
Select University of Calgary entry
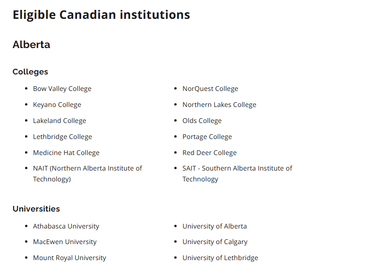click(x=215, y=242)
